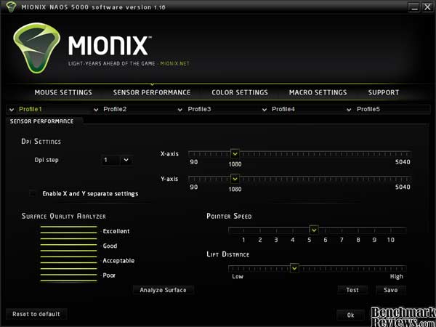436x327 pixels.
Task: Open the Sensor Performance section
Action: click(152, 92)
